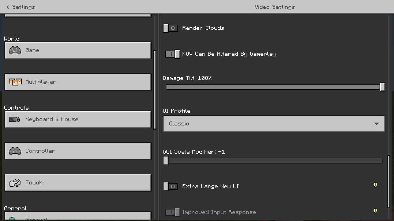Screen dimensions: 394x221
Task: Enable the Render Clouds toggle
Action: [170, 28]
